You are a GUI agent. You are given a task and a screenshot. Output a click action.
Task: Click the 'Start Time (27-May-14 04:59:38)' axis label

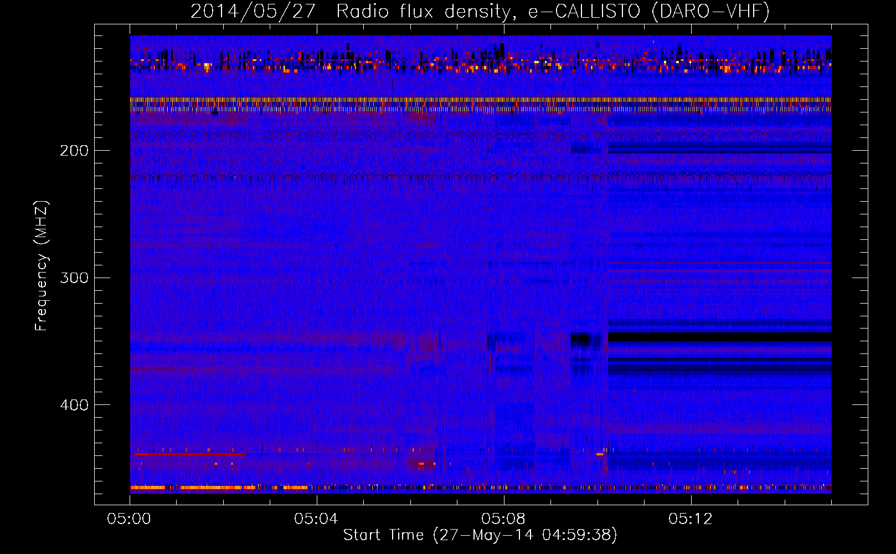point(480,535)
